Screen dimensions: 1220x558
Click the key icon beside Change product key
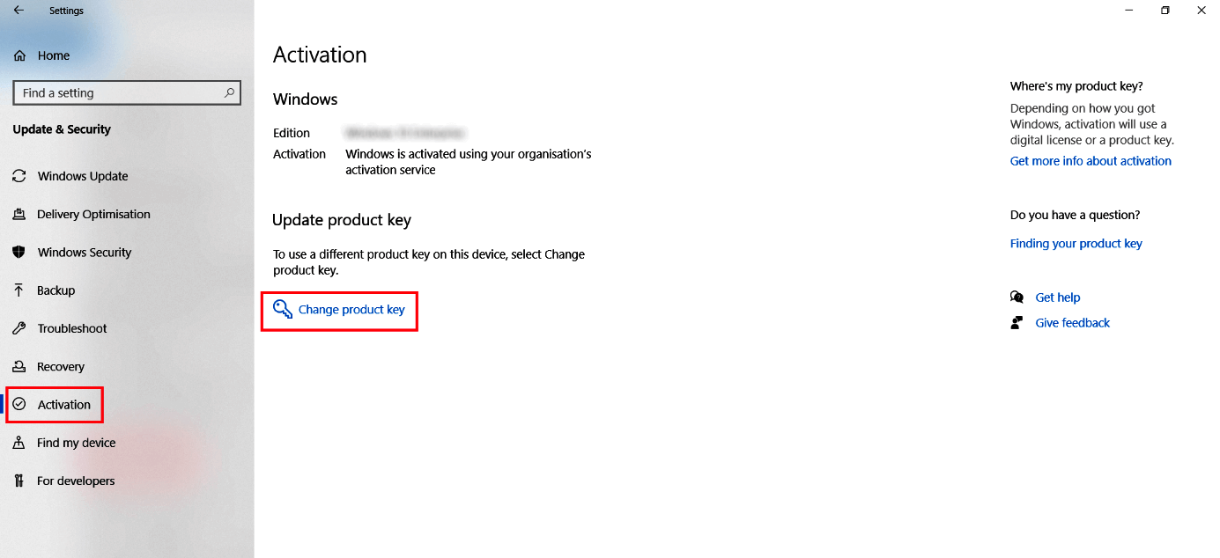click(282, 309)
